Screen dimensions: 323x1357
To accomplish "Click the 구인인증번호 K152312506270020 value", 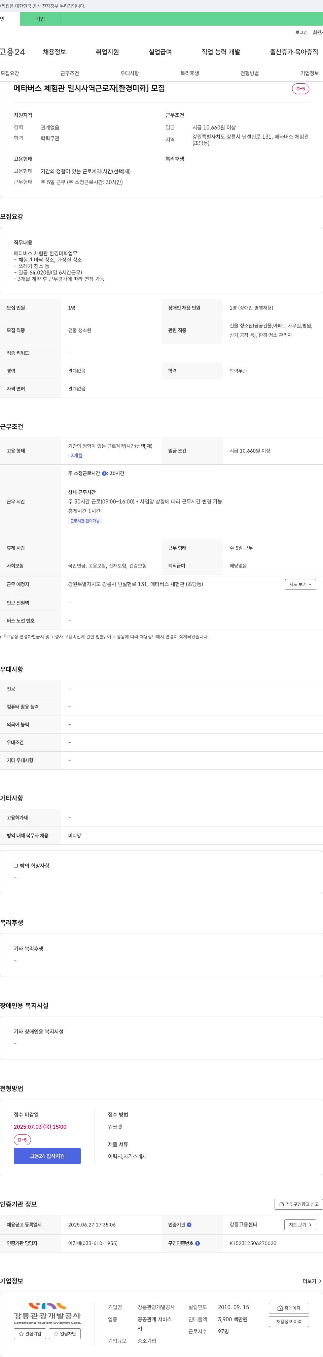I will point(253,1243).
